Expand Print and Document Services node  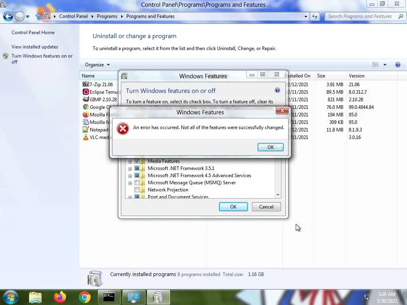click(130, 197)
